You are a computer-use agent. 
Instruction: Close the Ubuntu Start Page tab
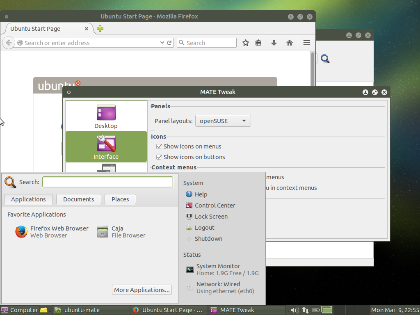87,29
